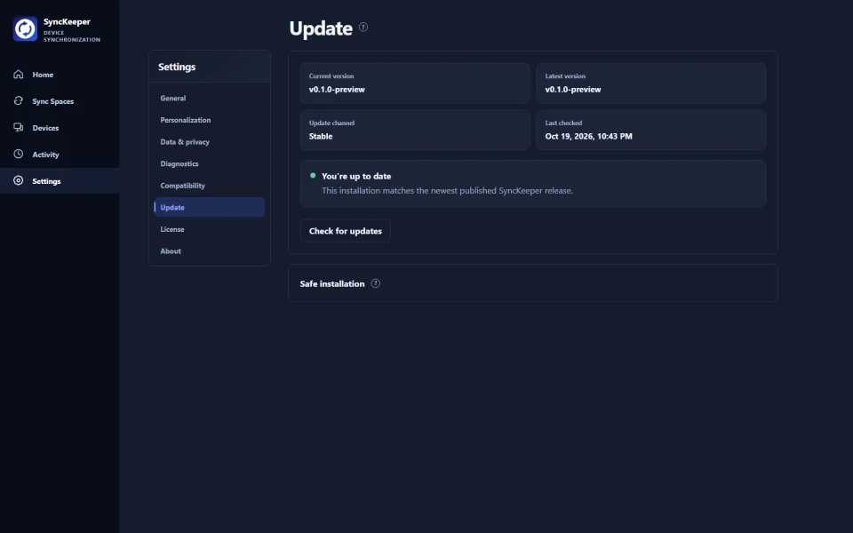The height and width of the screenshot is (533, 853).
Task: Open Compatibility settings
Action: coord(210,186)
